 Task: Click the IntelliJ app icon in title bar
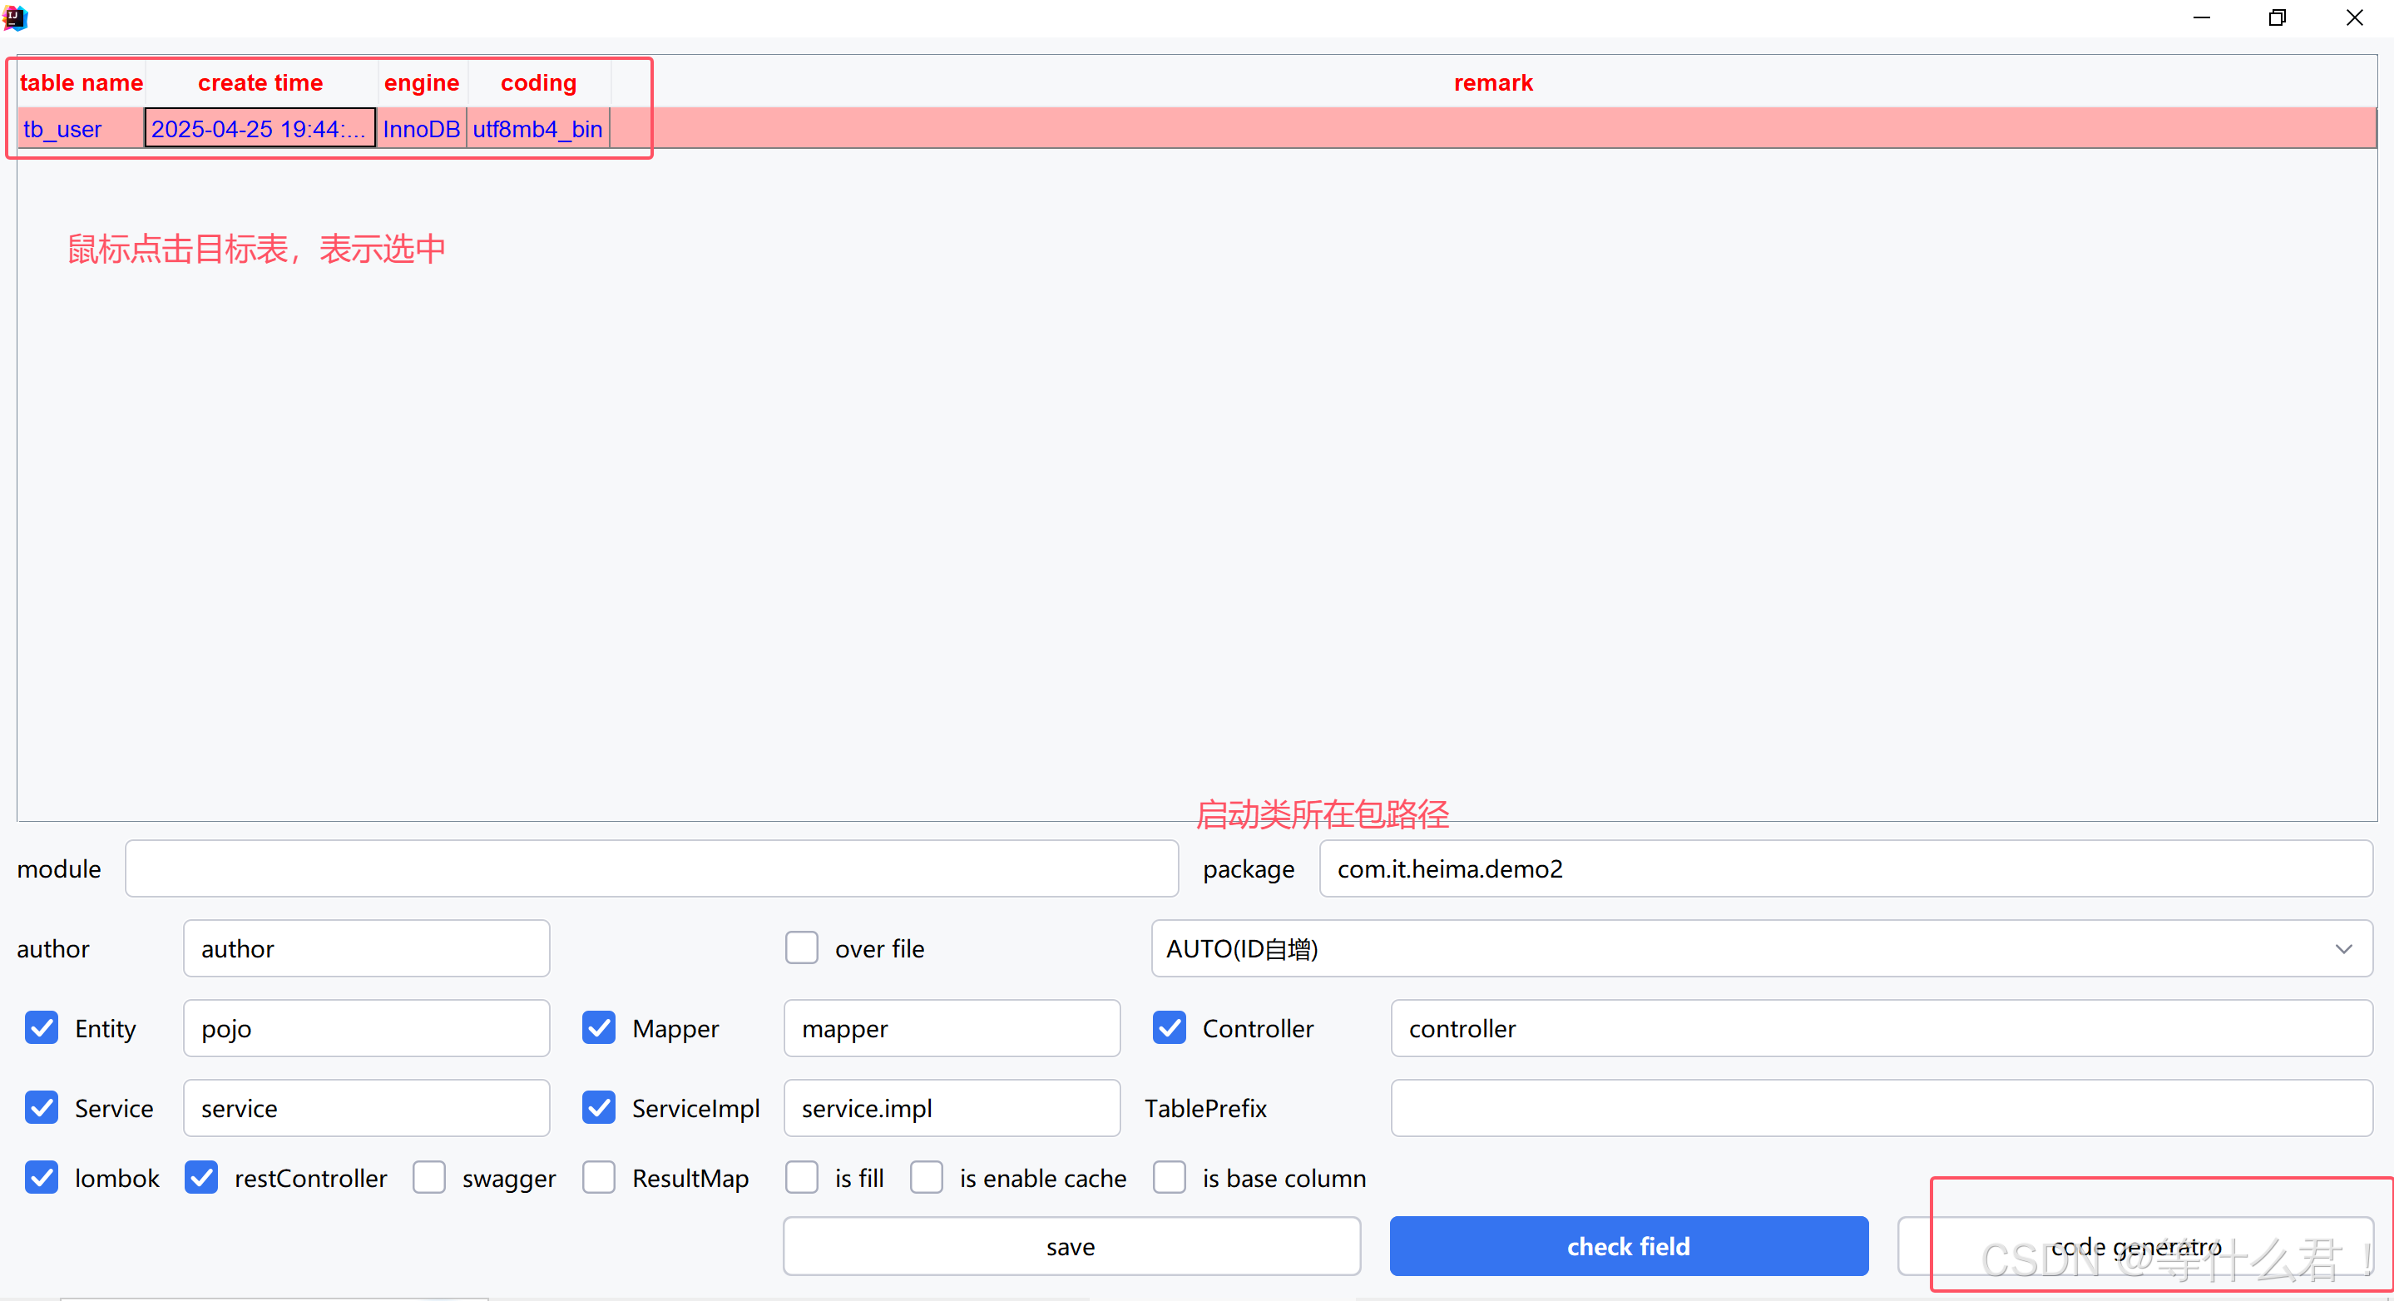[15, 17]
